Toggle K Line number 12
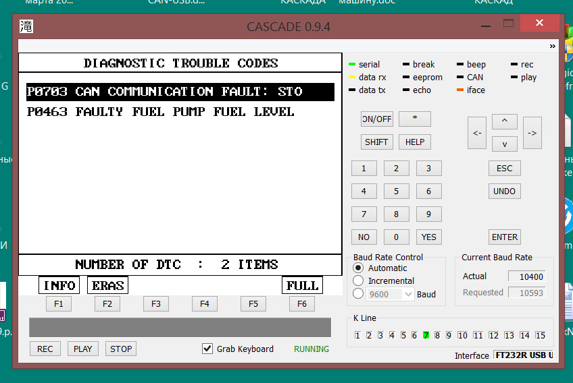The height and width of the screenshot is (383, 573). tap(493, 335)
